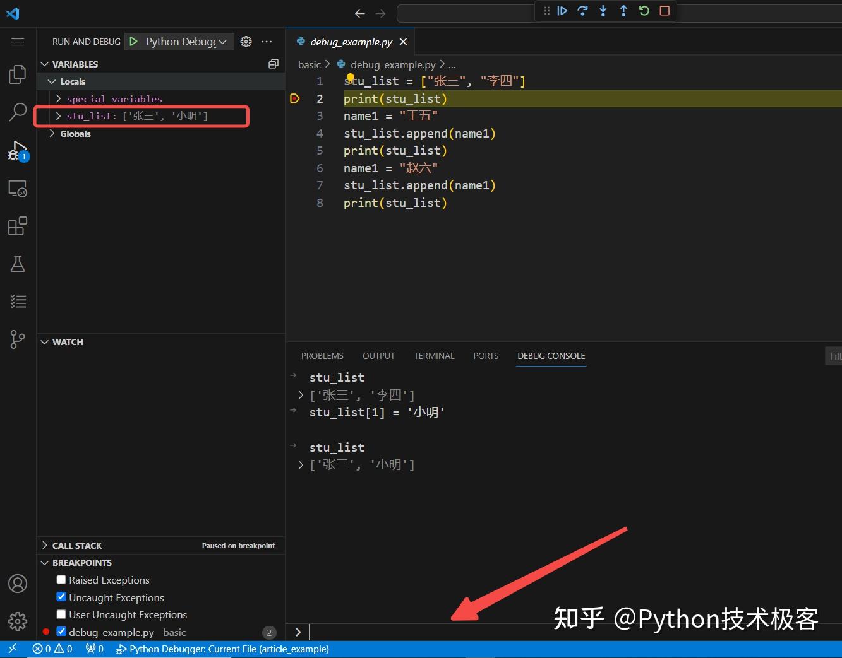Open the debug configuration gear icon
Viewport: 842px width, 658px height.
tap(246, 42)
